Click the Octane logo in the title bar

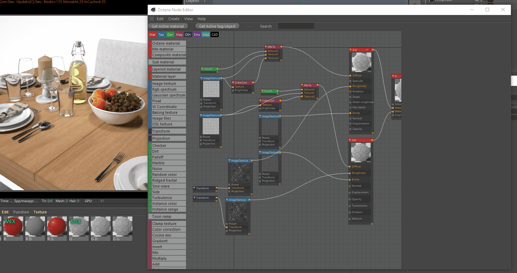pyautogui.click(x=153, y=10)
